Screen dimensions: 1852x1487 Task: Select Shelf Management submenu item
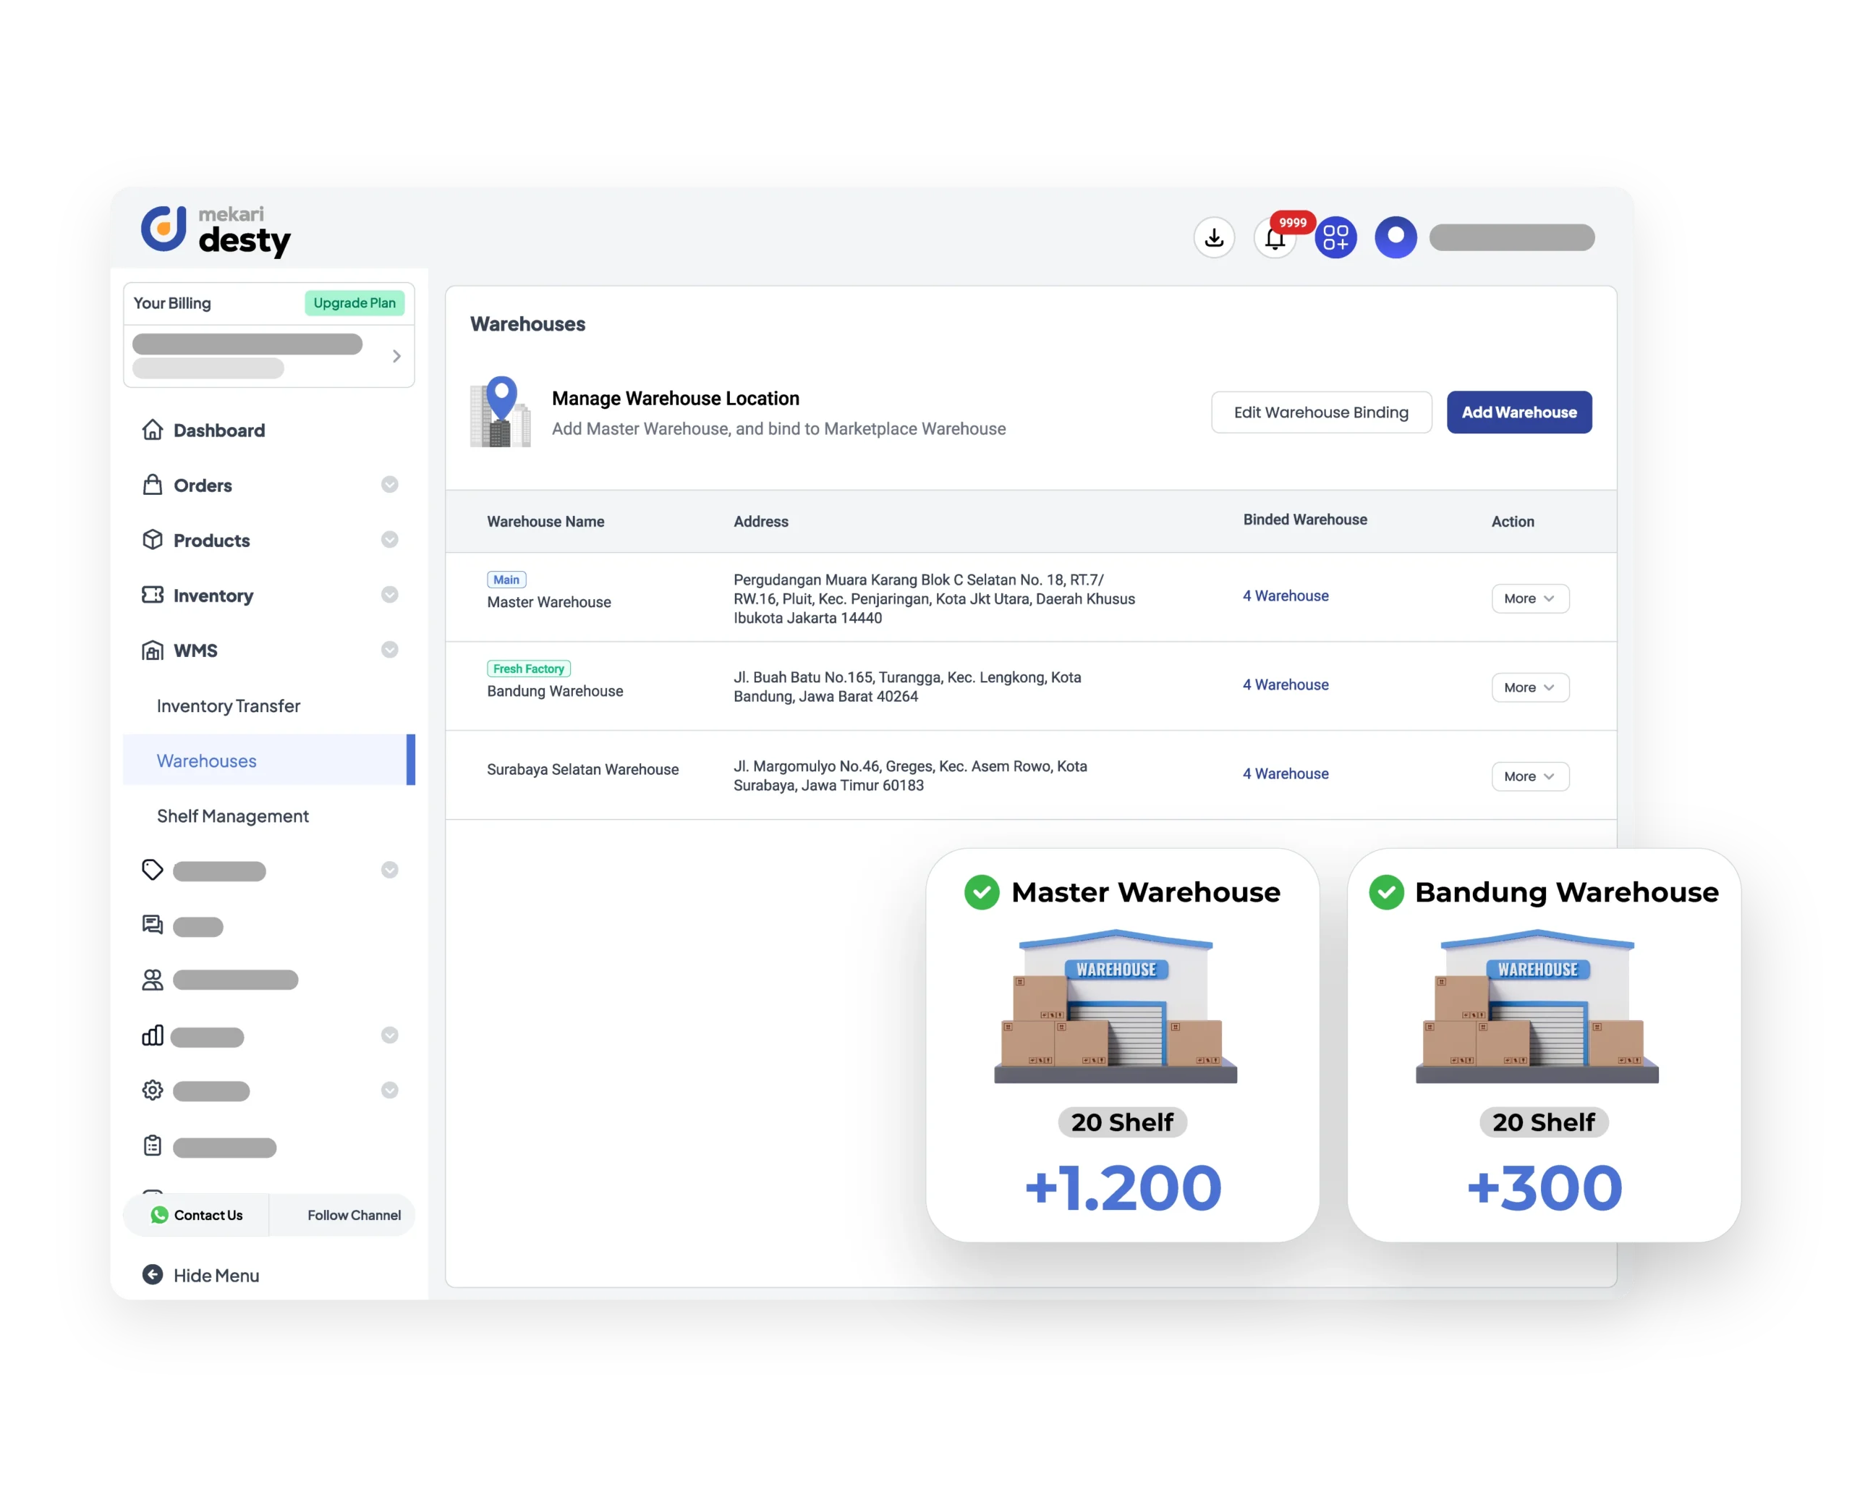(x=233, y=816)
